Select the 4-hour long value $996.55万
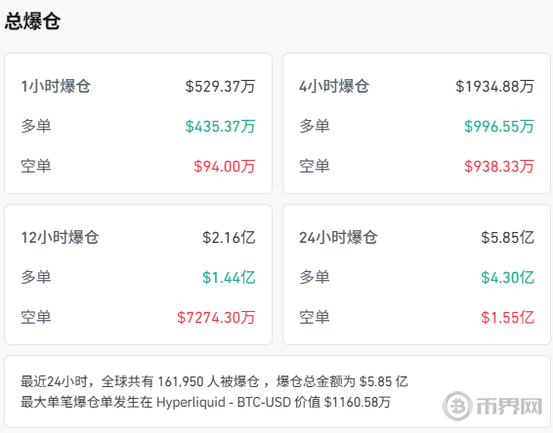 pyautogui.click(x=498, y=126)
